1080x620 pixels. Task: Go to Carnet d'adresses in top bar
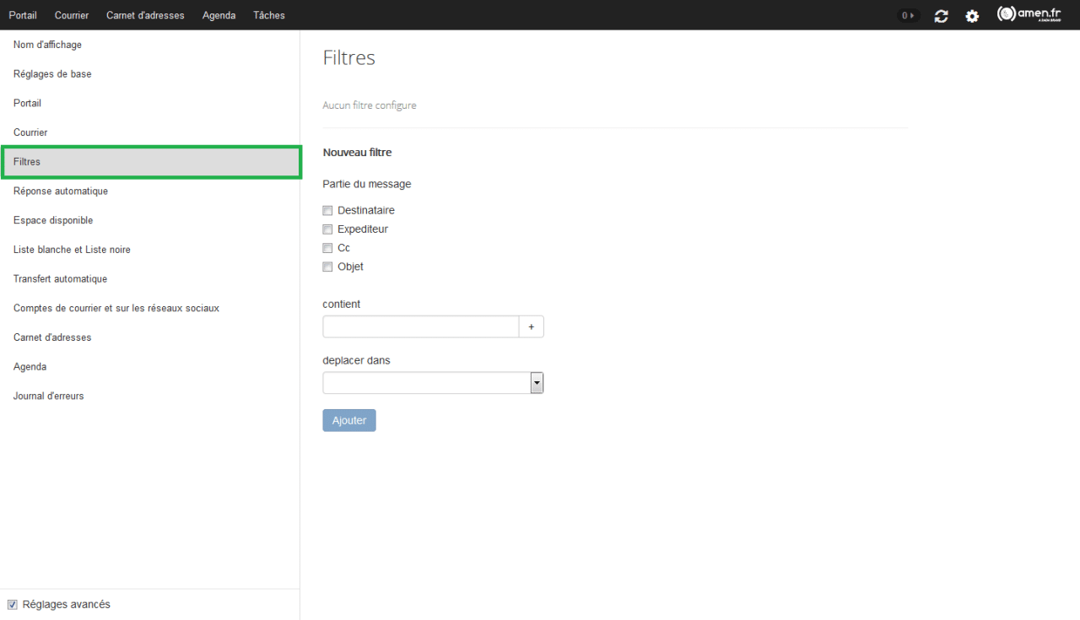pos(145,15)
